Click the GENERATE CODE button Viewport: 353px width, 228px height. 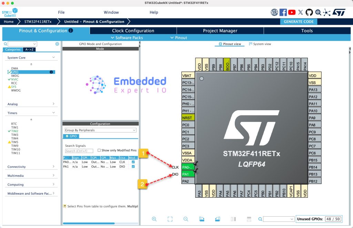click(299, 22)
